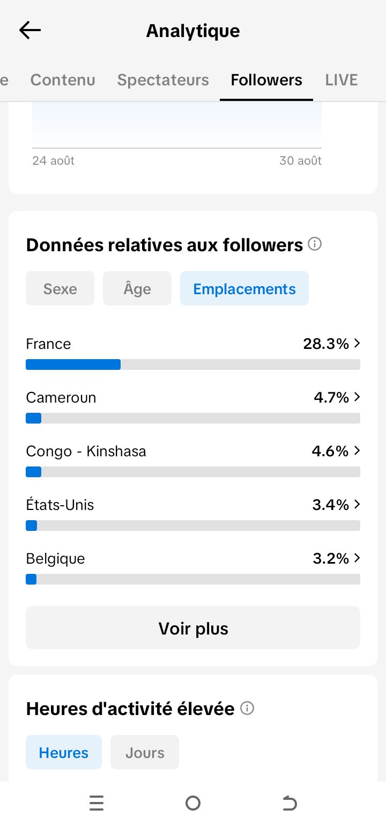Expand États-Unis details chevron
The image size is (386, 824).
click(357, 505)
